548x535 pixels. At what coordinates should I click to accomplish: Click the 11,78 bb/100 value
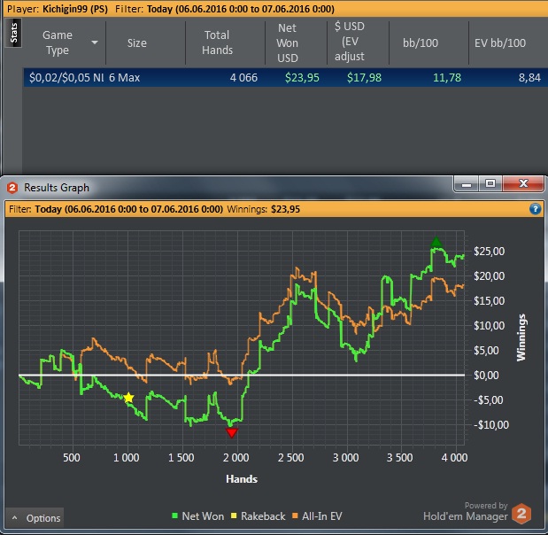point(447,77)
